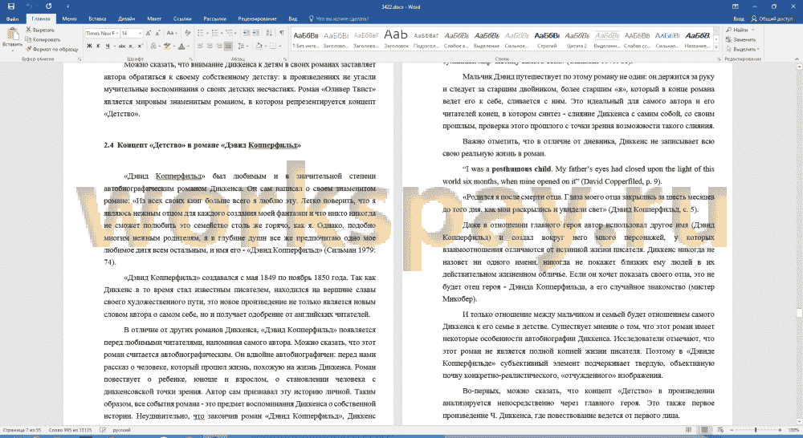This screenshot has height=438, width=803.
Task: Open the Text Effects icon
Action: [x=153, y=46]
